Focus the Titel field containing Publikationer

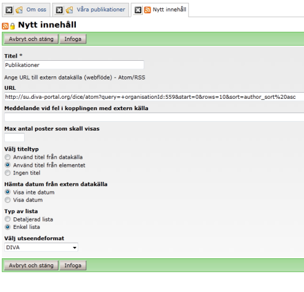tap(74, 65)
